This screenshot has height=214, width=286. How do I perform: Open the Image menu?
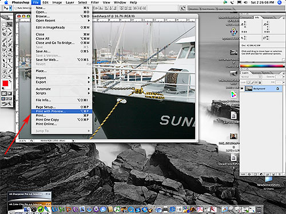click(57, 2)
